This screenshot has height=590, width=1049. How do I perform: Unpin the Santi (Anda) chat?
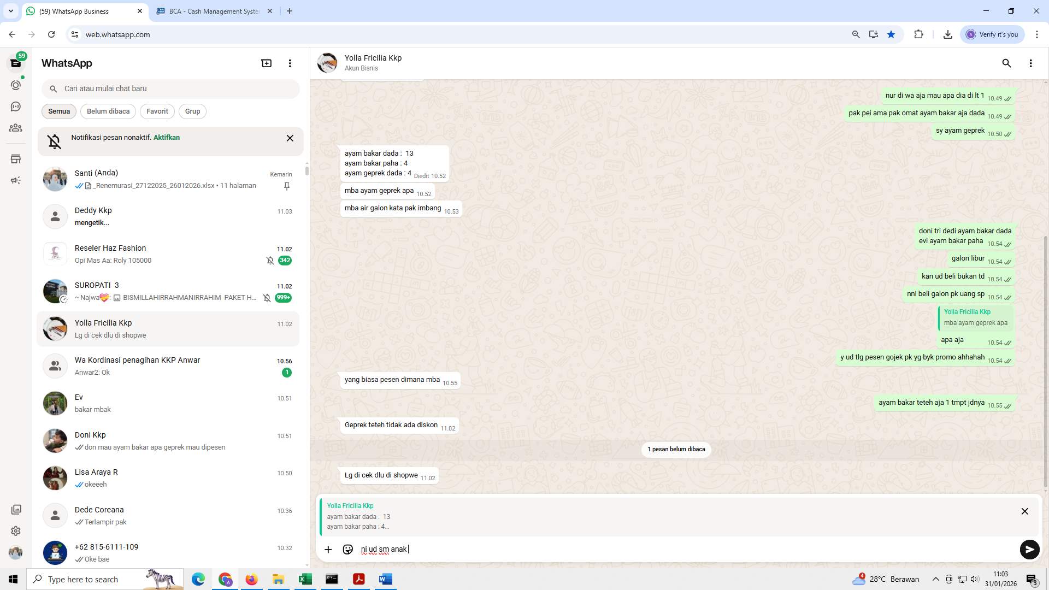pyautogui.click(x=286, y=186)
